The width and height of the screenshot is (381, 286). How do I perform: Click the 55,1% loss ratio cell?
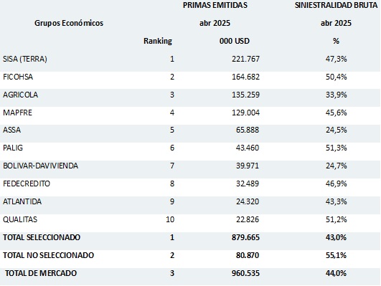click(336, 255)
